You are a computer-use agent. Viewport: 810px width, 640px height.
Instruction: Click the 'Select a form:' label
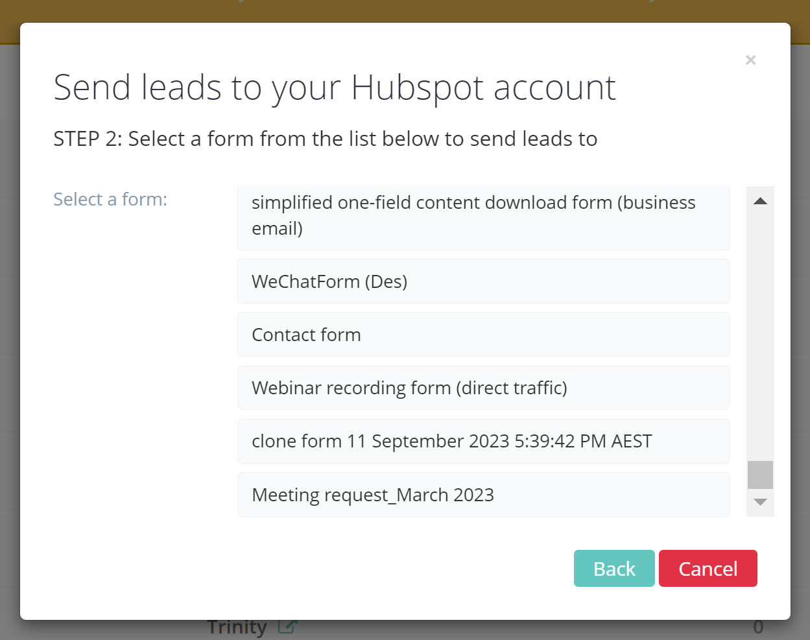click(x=110, y=199)
